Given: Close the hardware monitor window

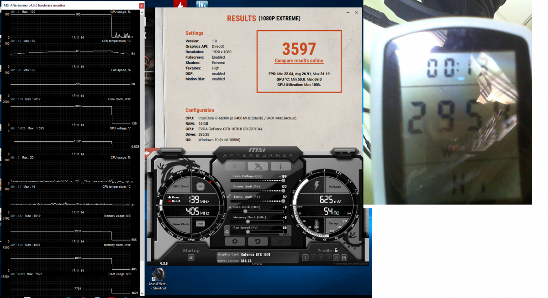Looking at the screenshot, I should tap(141, 5).
